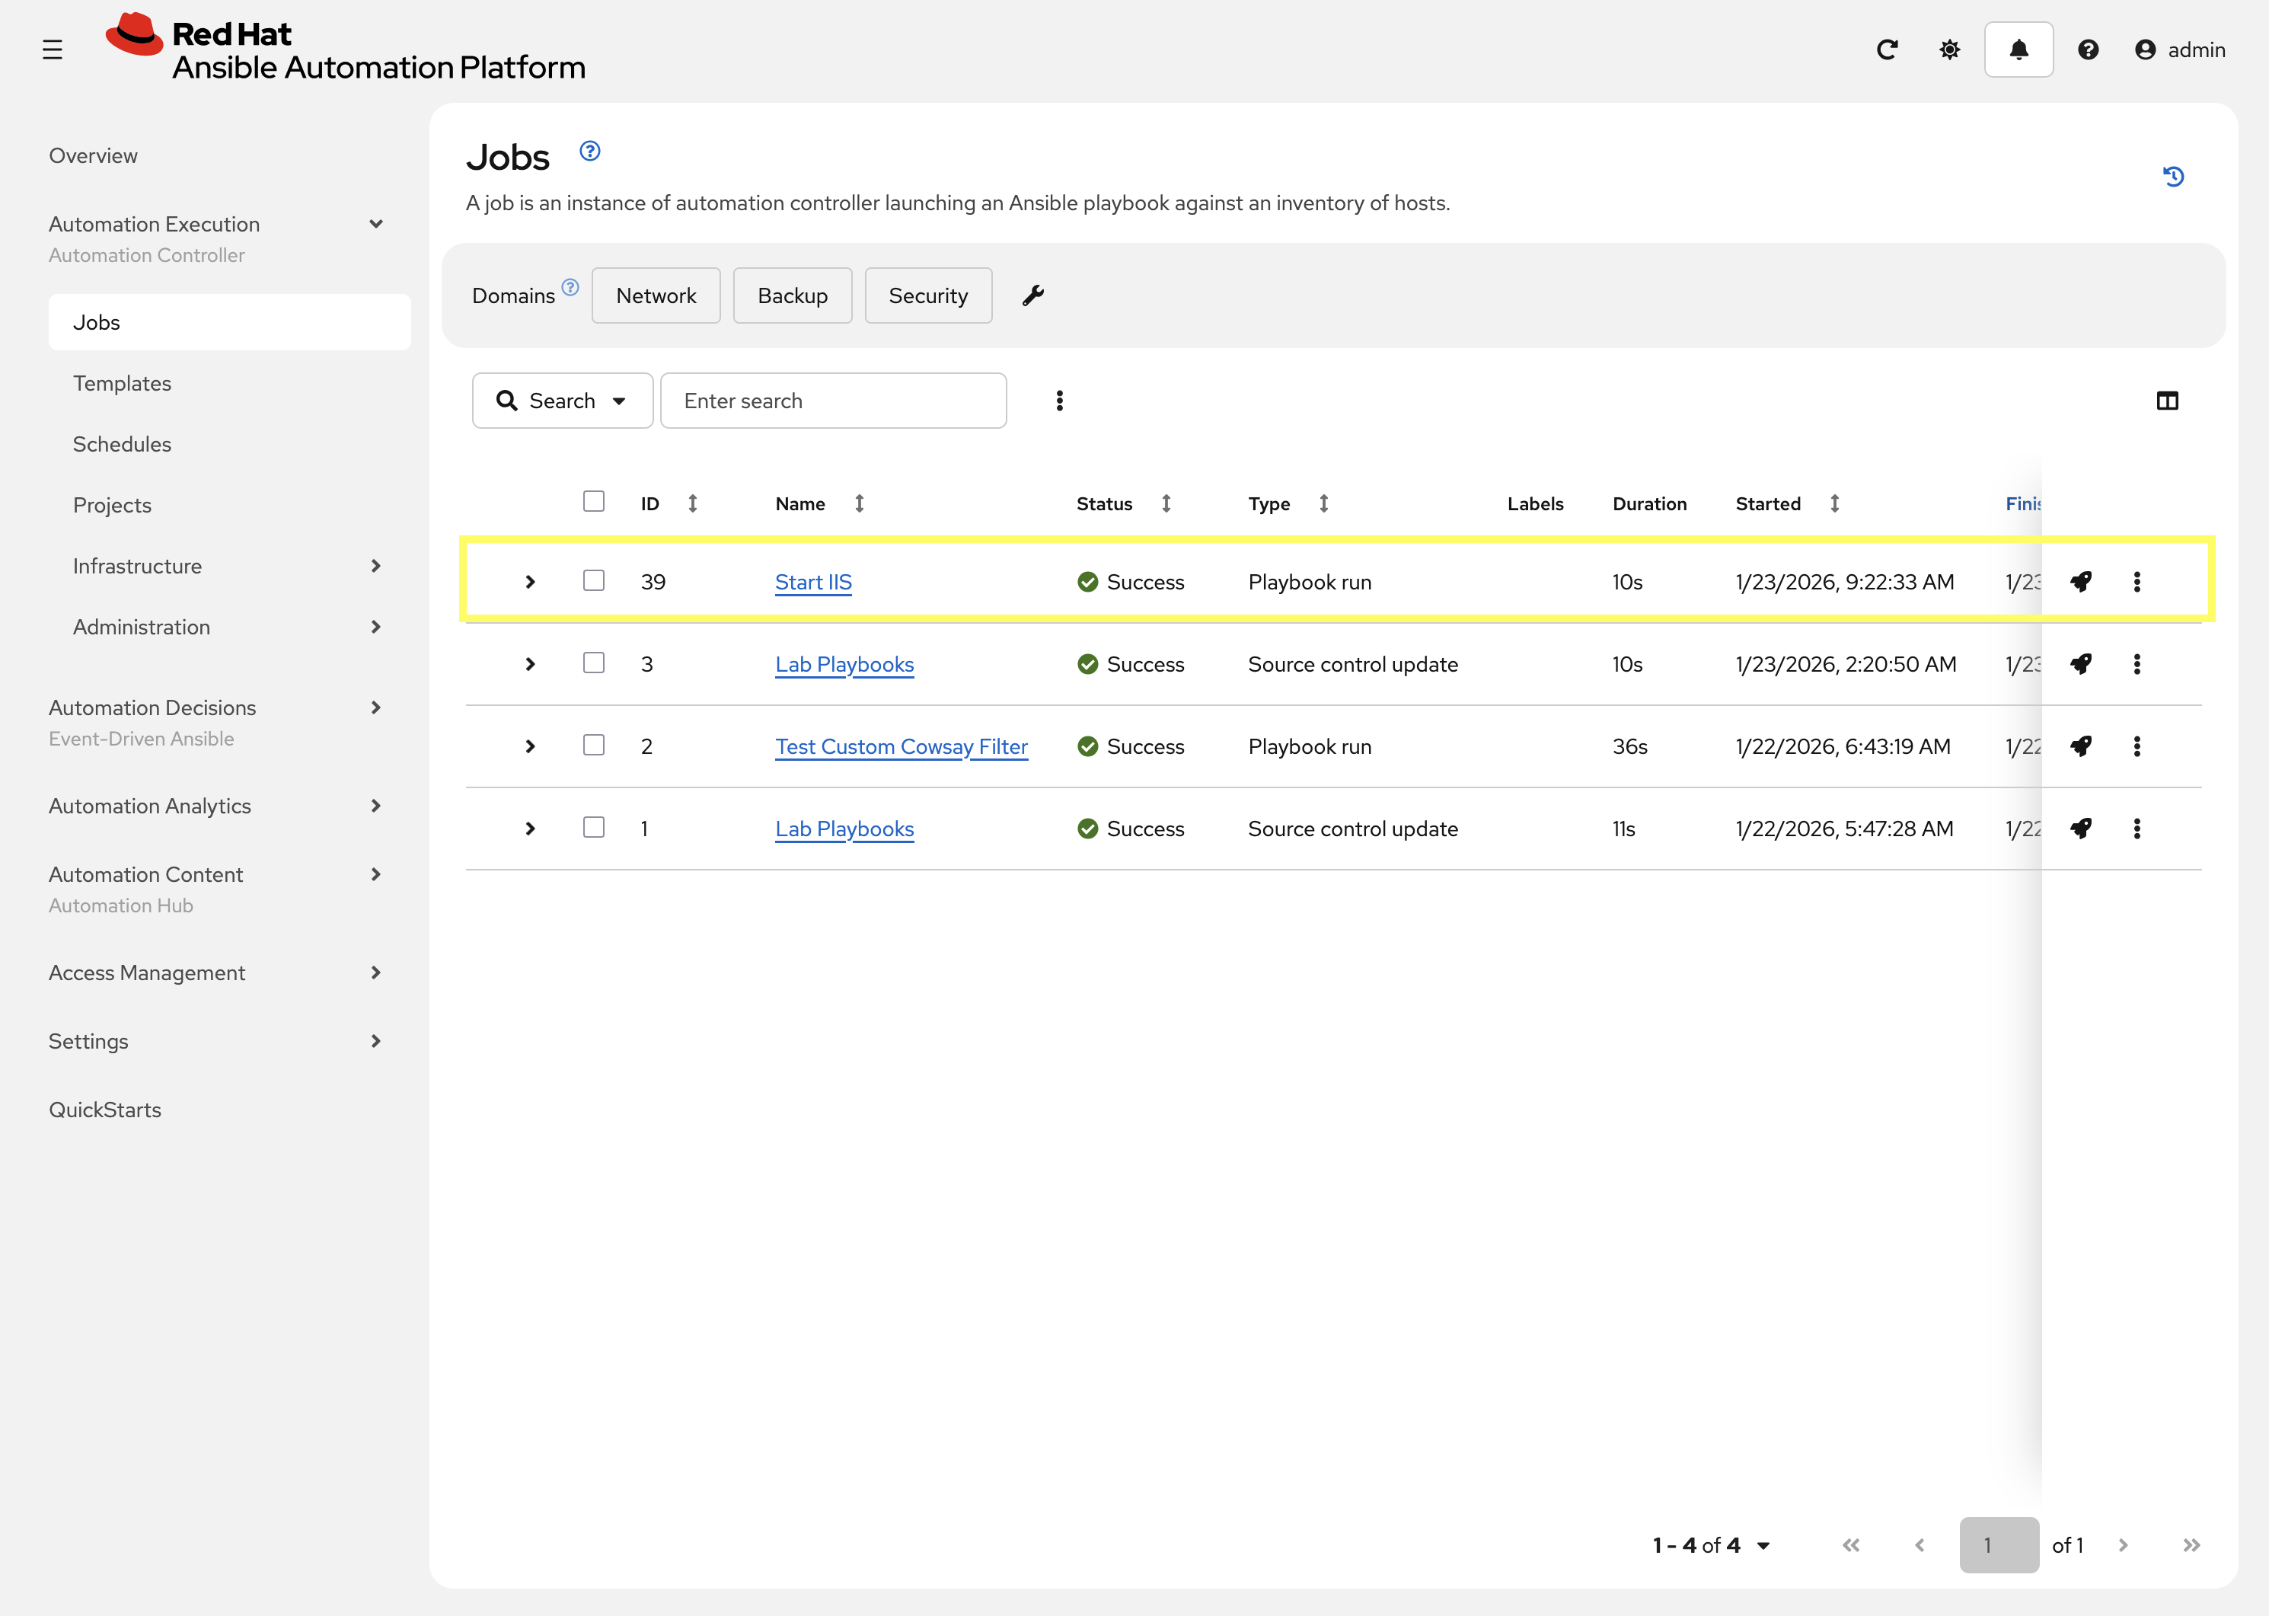Open the kebab menu for the Test Custom Cowsay Filter job
Viewport: 2269px width, 1616px height.
point(2137,746)
